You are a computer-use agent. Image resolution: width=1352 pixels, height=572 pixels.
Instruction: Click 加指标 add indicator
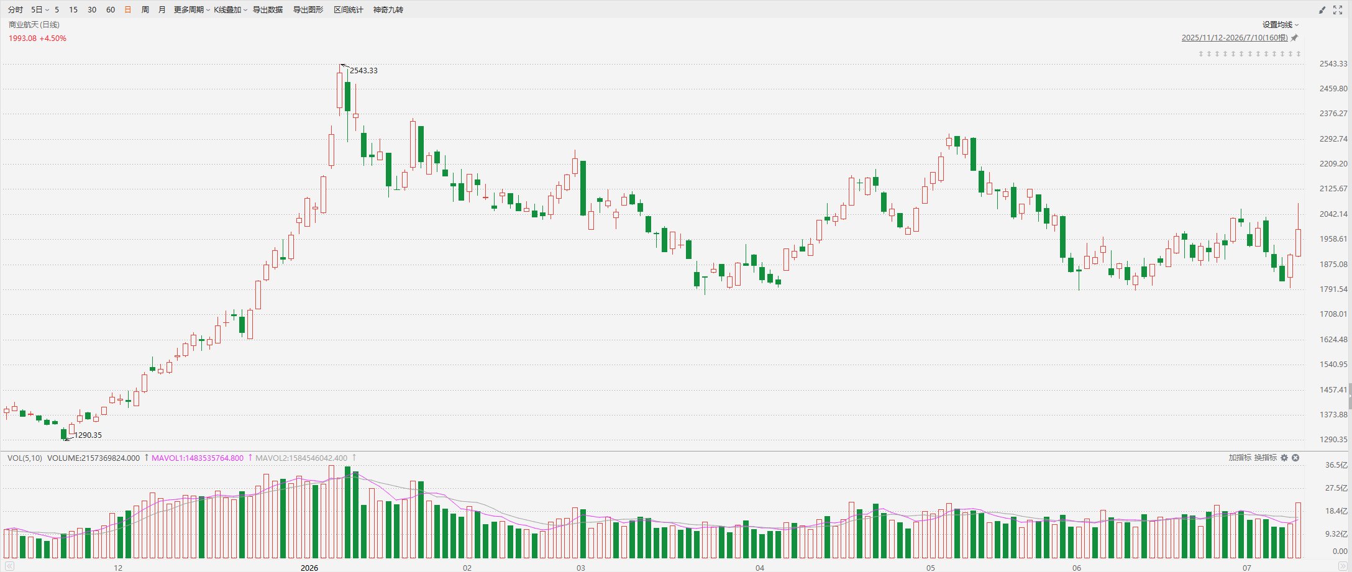(x=1240, y=458)
